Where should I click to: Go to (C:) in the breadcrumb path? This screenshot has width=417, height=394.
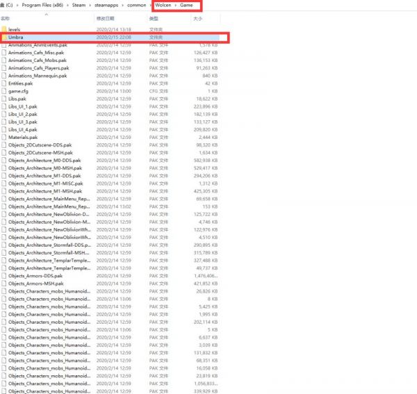[9, 6]
